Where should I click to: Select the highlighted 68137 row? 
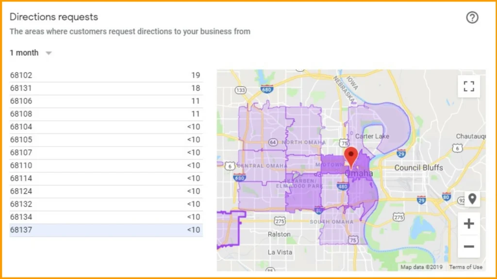click(x=105, y=230)
